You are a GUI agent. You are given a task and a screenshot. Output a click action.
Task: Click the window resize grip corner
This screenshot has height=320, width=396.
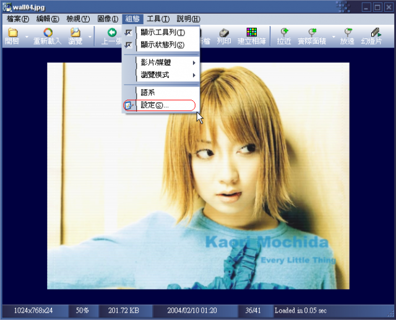(x=390, y=313)
